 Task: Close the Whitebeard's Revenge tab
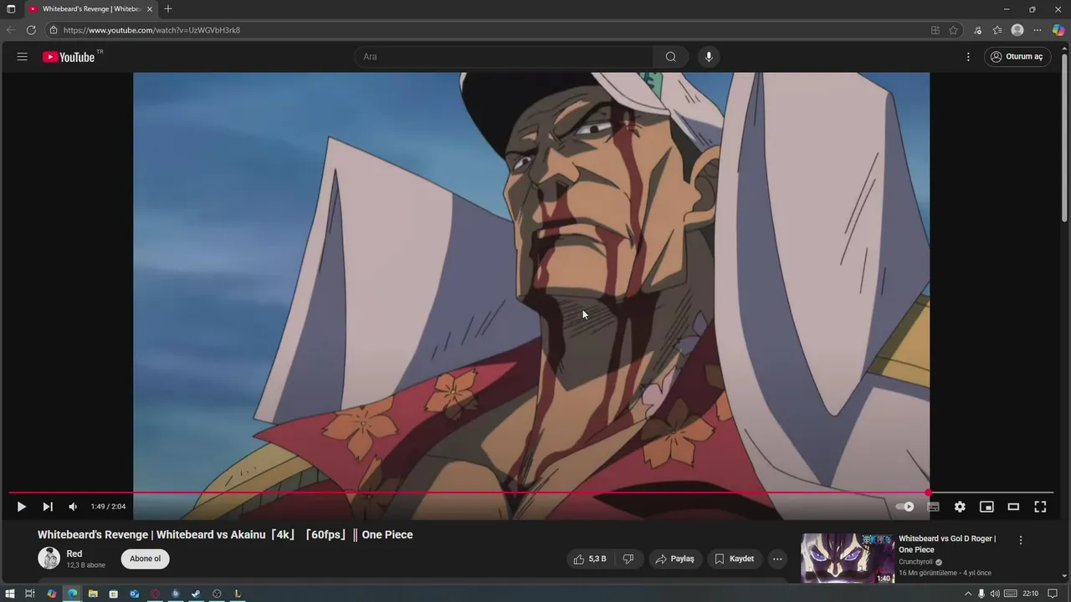pyautogui.click(x=150, y=9)
